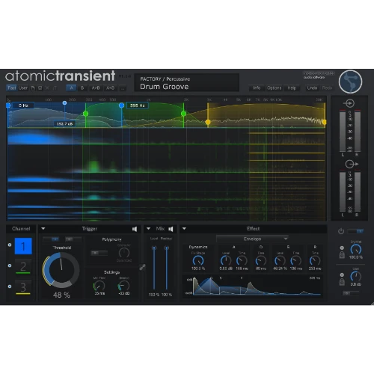The width and height of the screenshot is (374, 374).
Task: Toggle the second switch above Threshold
Action: (x=73, y=239)
